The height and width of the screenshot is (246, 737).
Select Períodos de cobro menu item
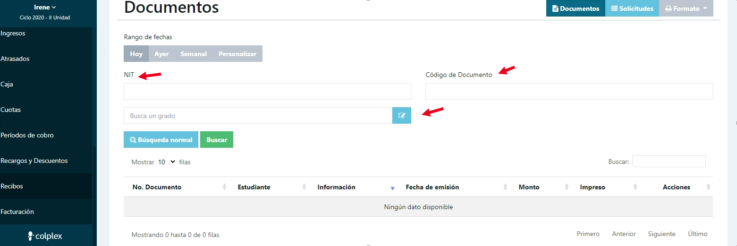tap(27, 135)
